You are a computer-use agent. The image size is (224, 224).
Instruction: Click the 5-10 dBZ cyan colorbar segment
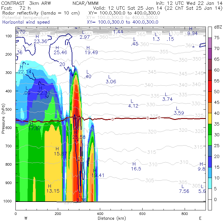210,183
